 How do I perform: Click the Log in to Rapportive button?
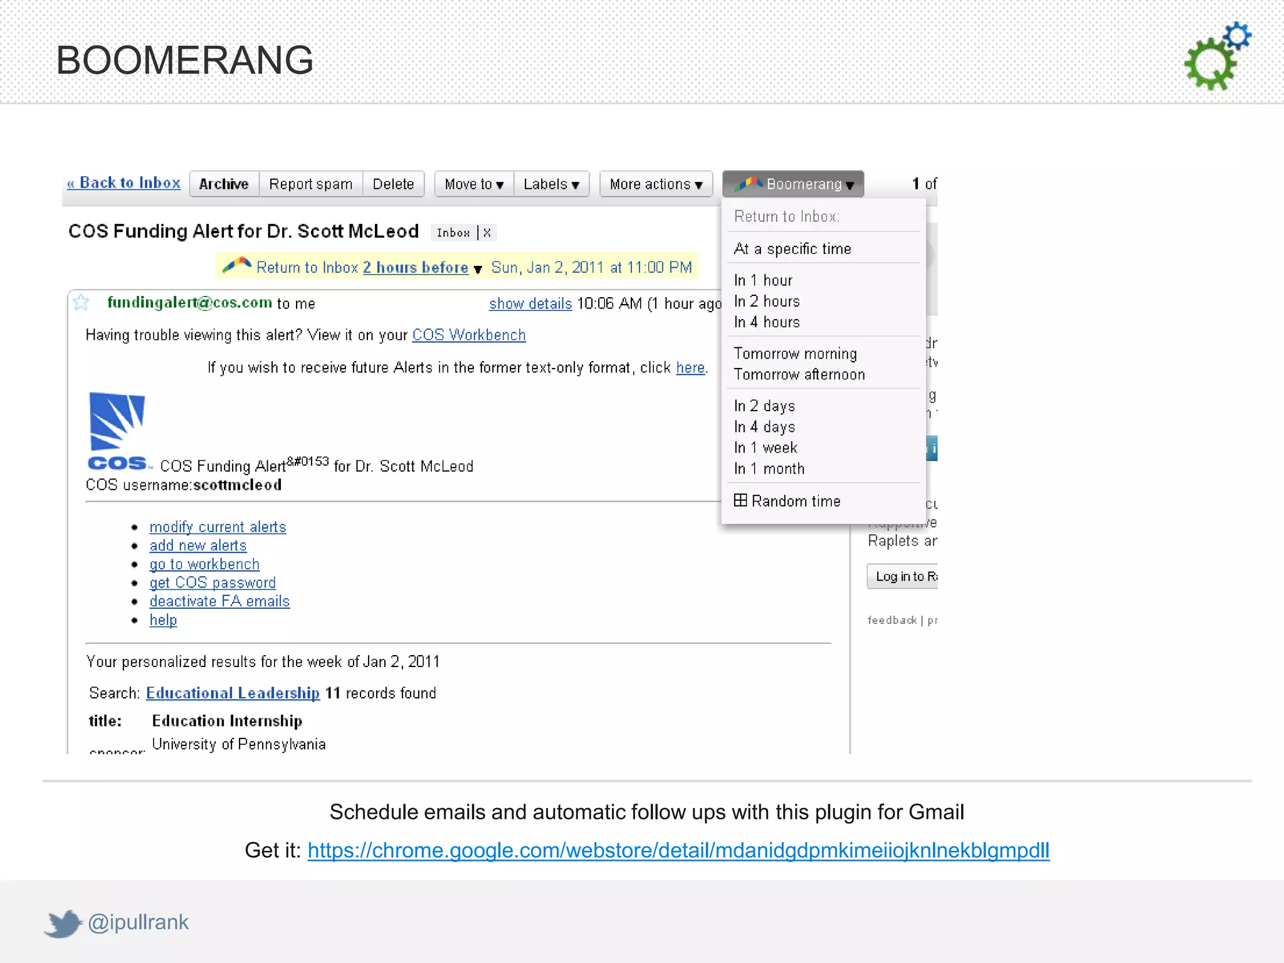click(x=903, y=577)
